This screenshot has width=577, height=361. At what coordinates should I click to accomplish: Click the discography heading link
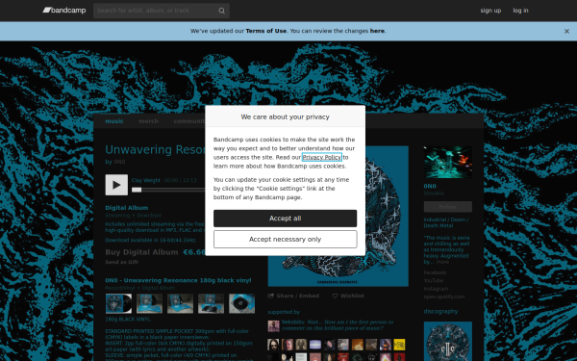click(440, 312)
